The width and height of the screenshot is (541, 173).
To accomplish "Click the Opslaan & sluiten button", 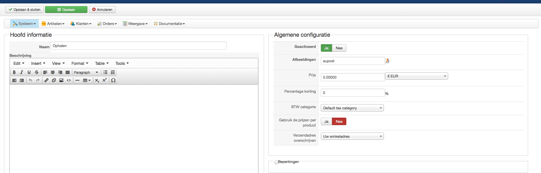I will pyautogui.click(x=24, y=9).
